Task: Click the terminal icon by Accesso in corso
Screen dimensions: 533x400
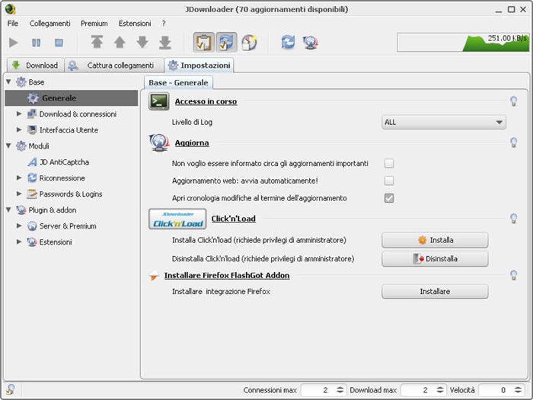Action: (x=159, y=101)
